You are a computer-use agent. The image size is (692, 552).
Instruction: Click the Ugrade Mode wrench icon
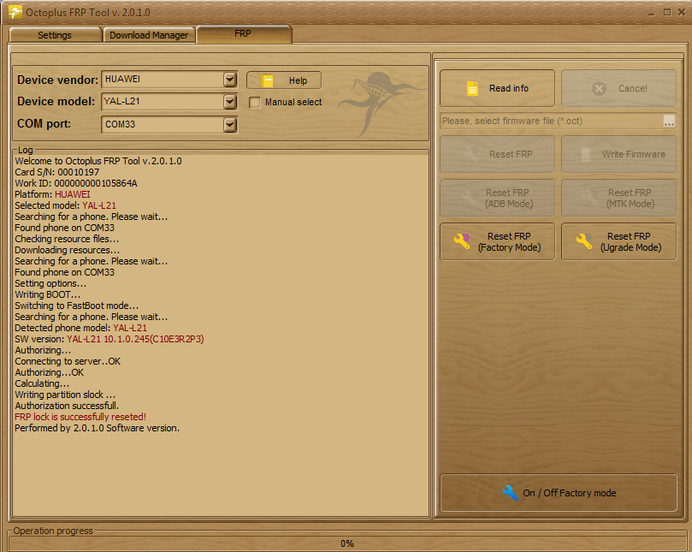(x=584, y=241)
